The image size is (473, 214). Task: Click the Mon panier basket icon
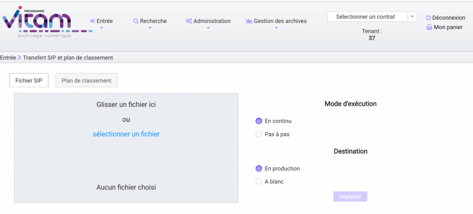[429, 28]
